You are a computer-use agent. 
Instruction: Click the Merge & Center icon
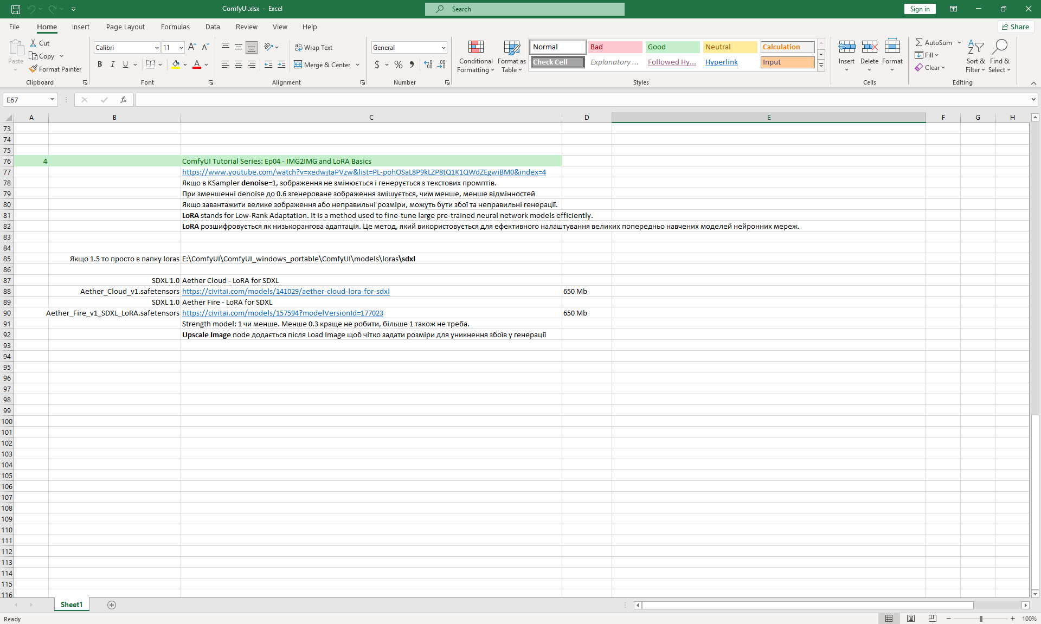point(298,65)
